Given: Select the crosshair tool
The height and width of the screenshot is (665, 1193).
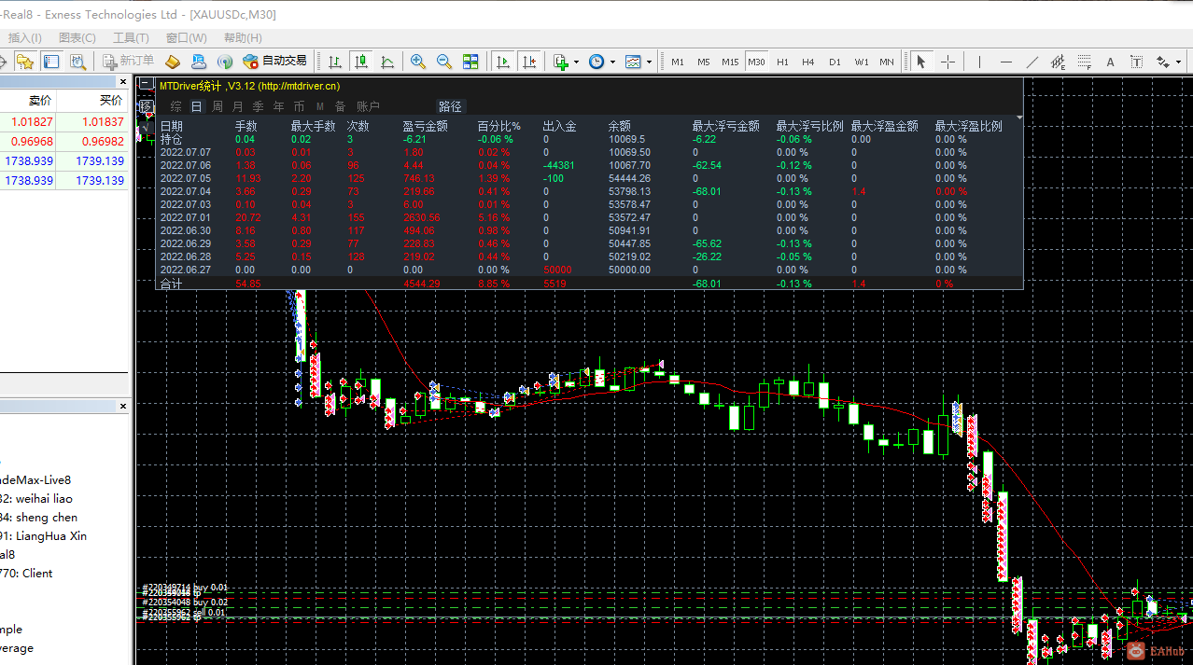Looking at the screenshot, I should click(x=947, y=62).
